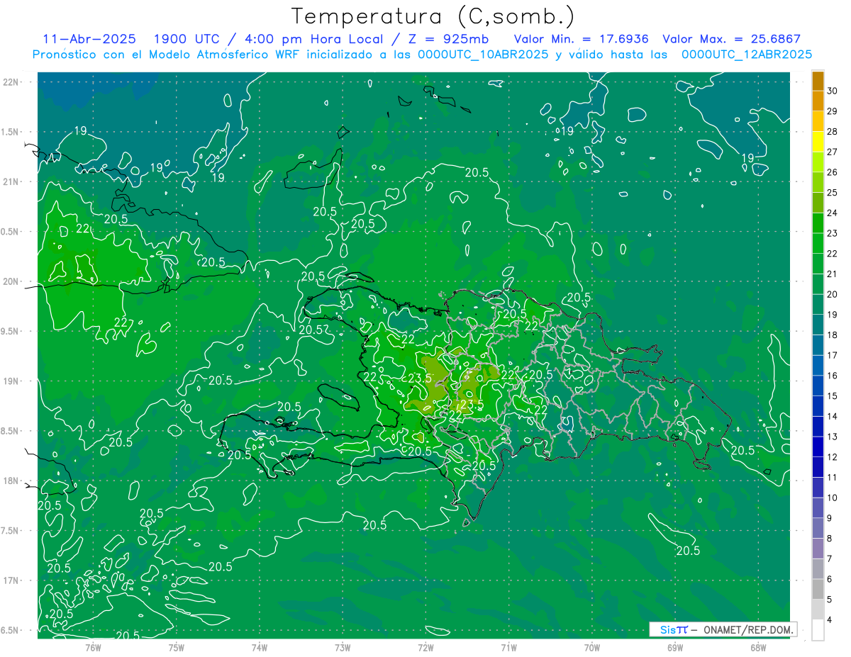Click 'Pronóstico con el Modelo Atmosferico WRF' text
851x657 pixels.
pyautogui.click(x=167, y=55)
